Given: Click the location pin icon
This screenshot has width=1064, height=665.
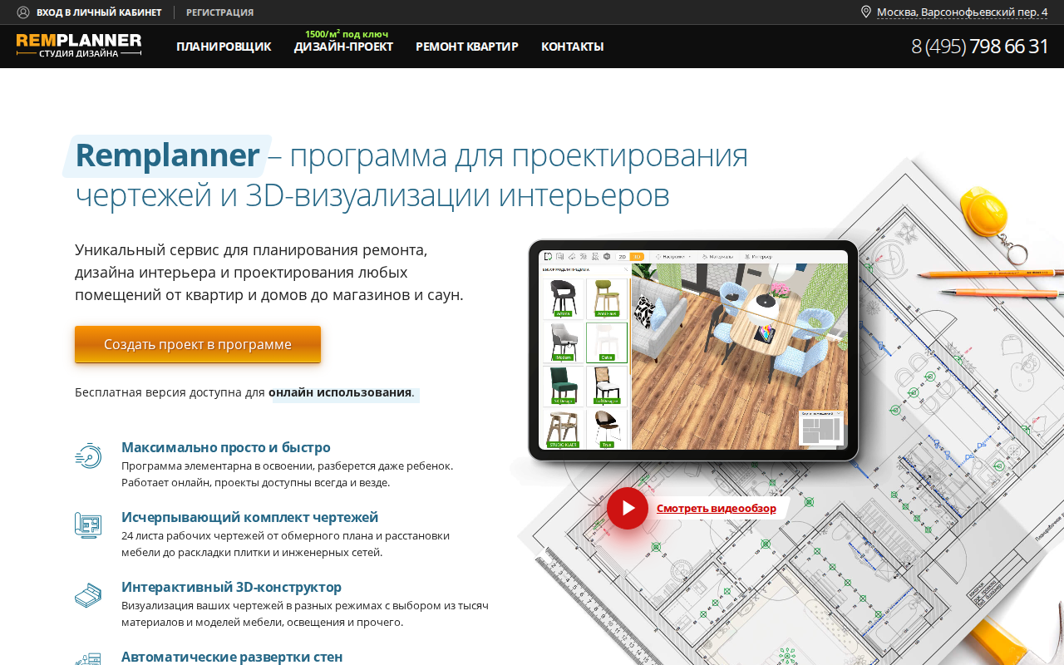Looking at the screenshot, I should [866, 12].
